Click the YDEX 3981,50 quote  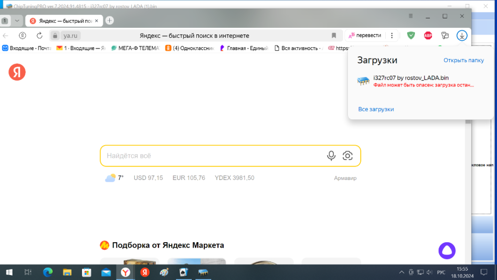click(x=234, y=178)
